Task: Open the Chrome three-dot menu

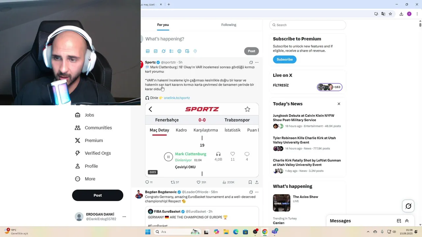Action: 417,14
